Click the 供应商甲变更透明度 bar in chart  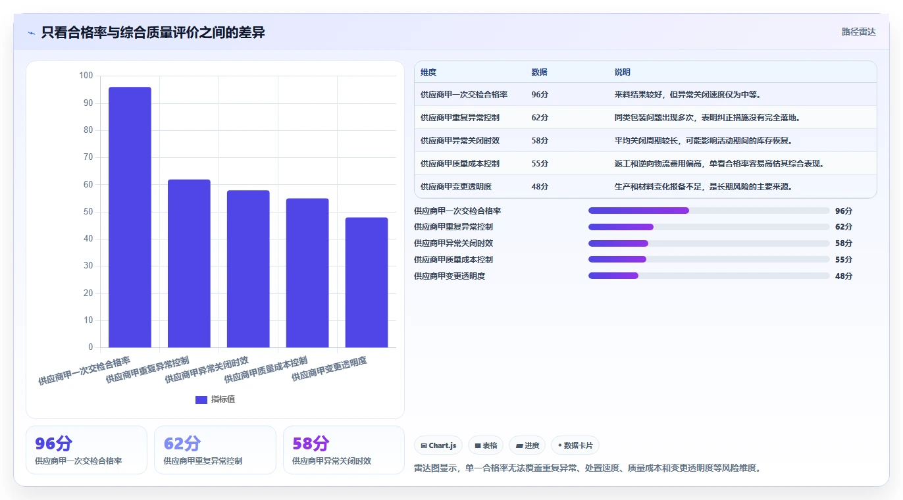tap(367, 282)
